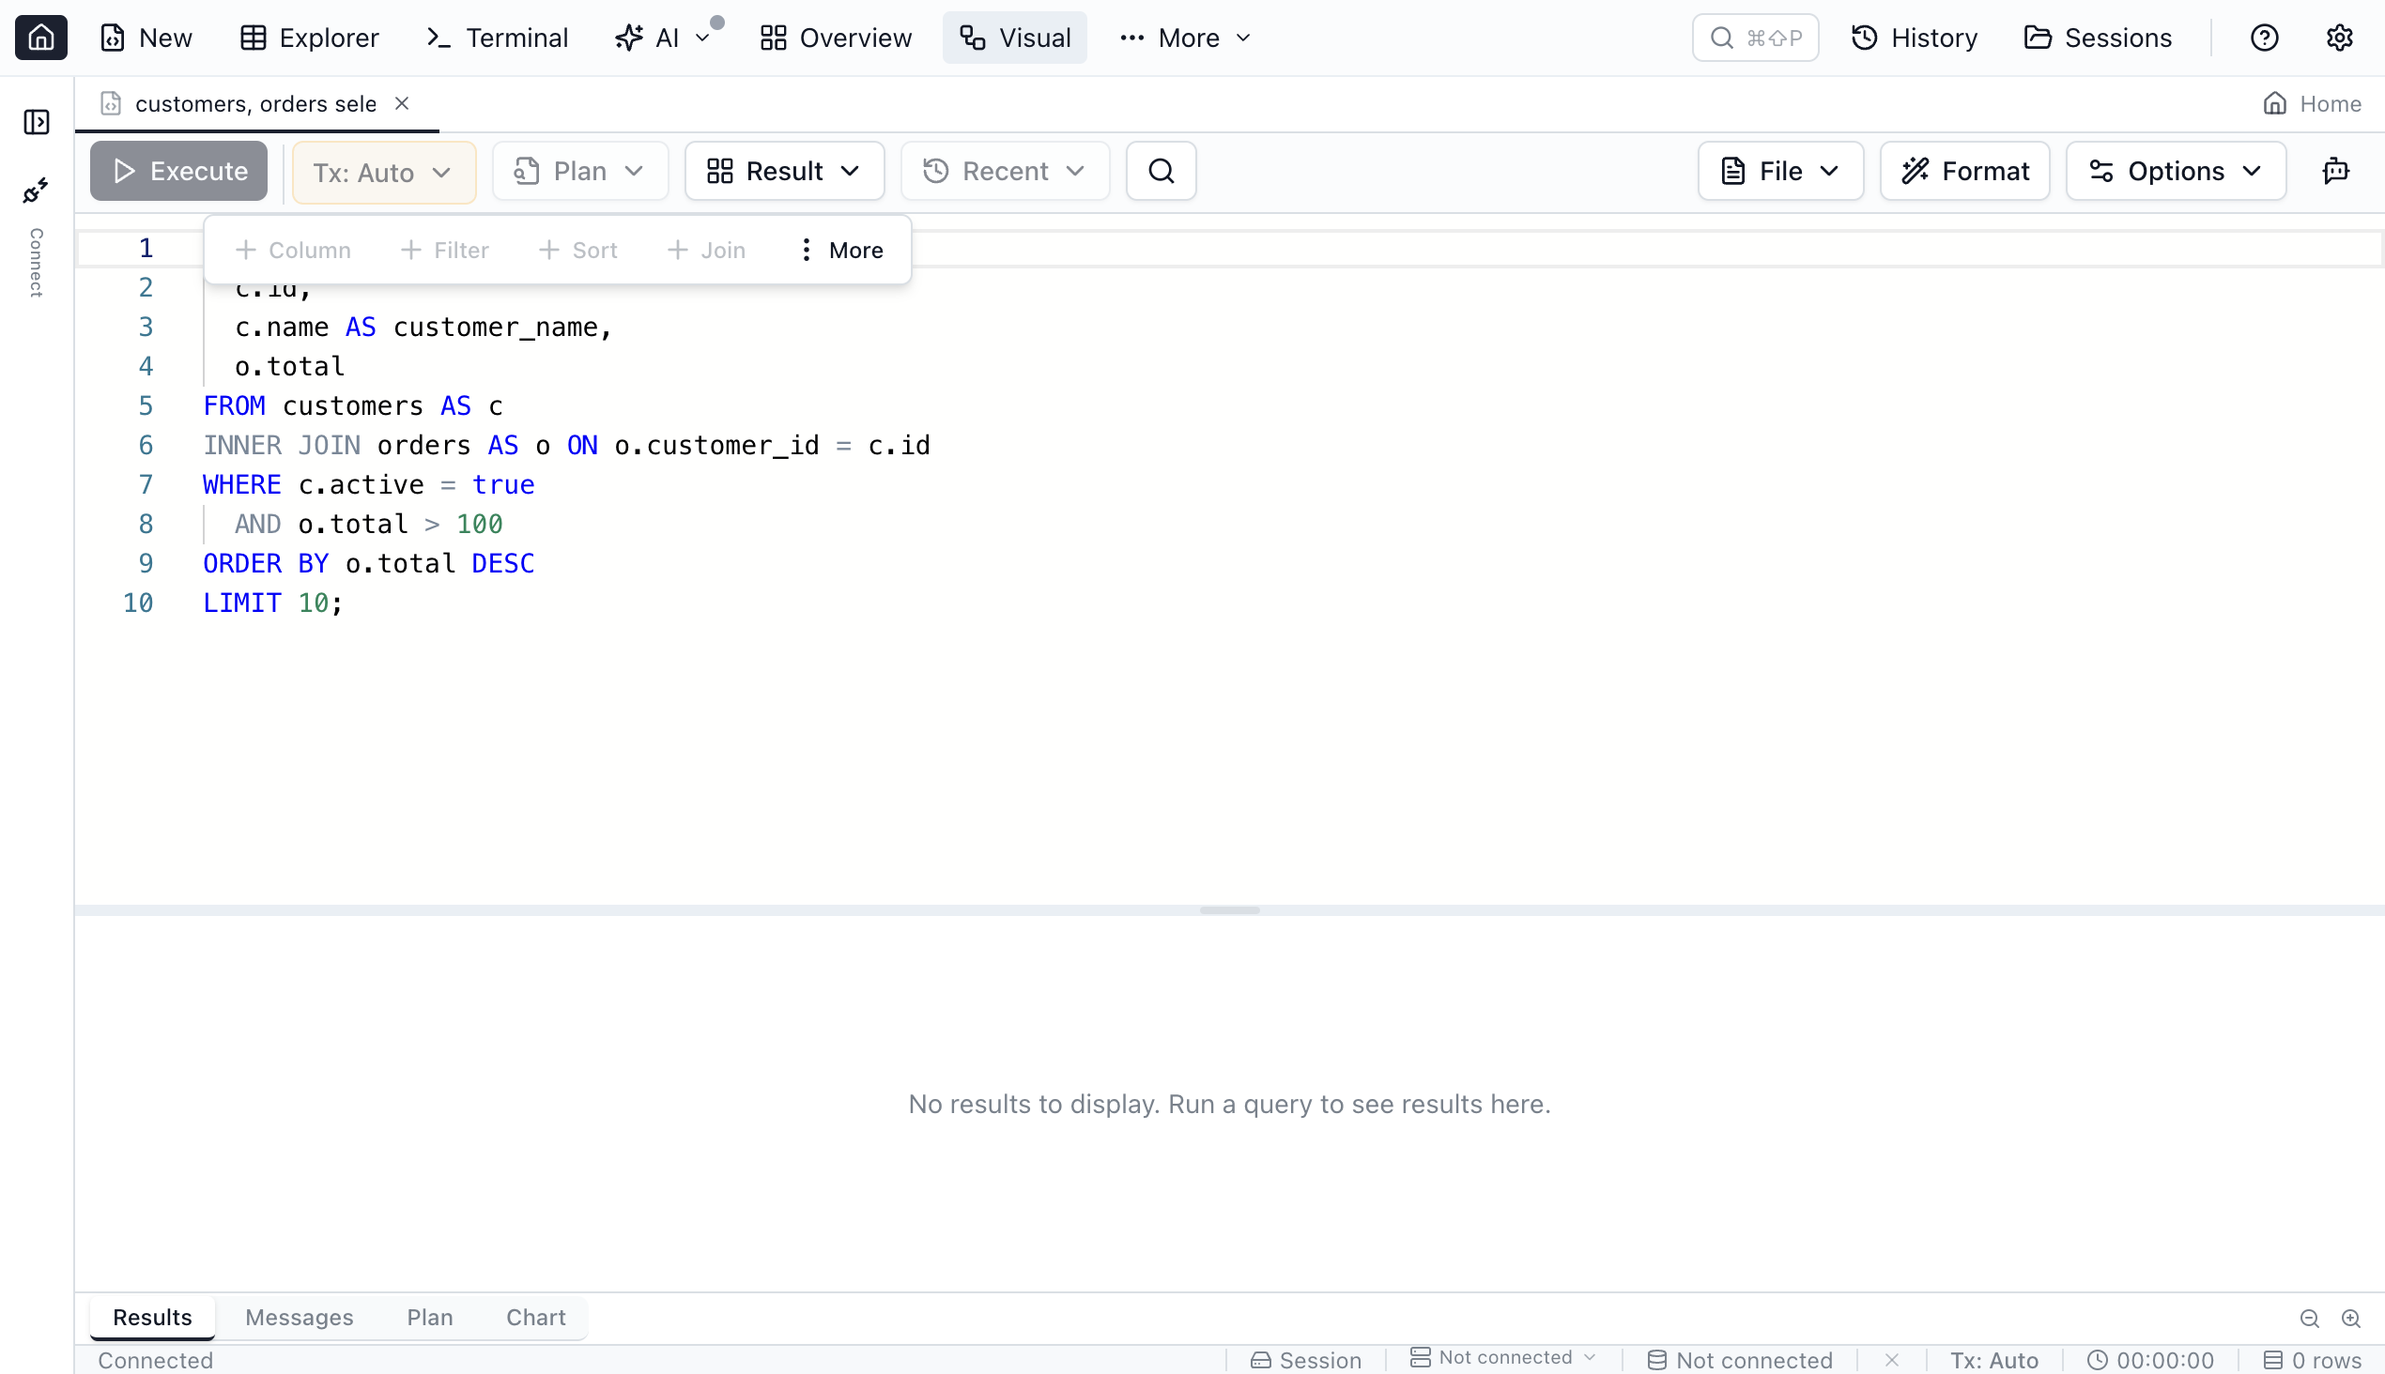Expand the AI dropdown
This screenshot has width=2385, height=1374.
click(663, 38)
